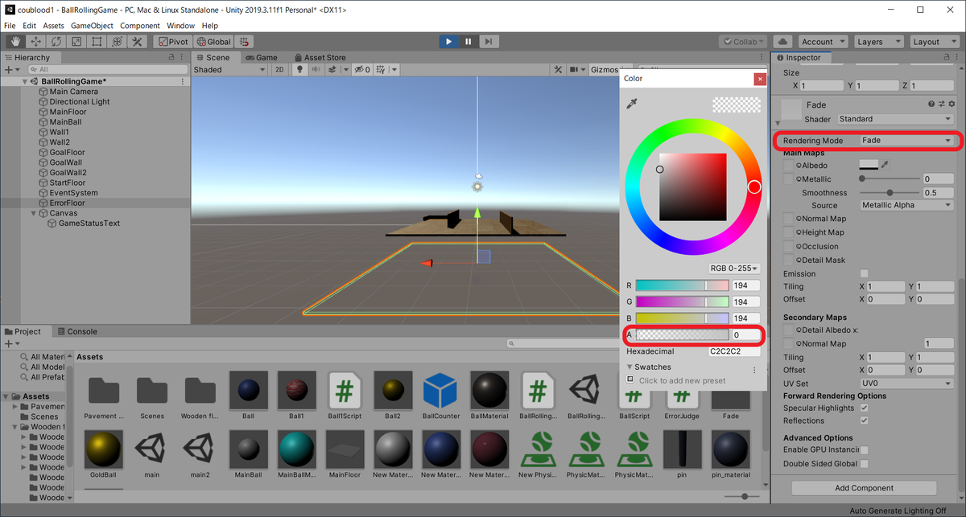Open the Hierarchy panel options menu
Screen dimensions: 966x517
pyautogui.click(x=184, y=57)
